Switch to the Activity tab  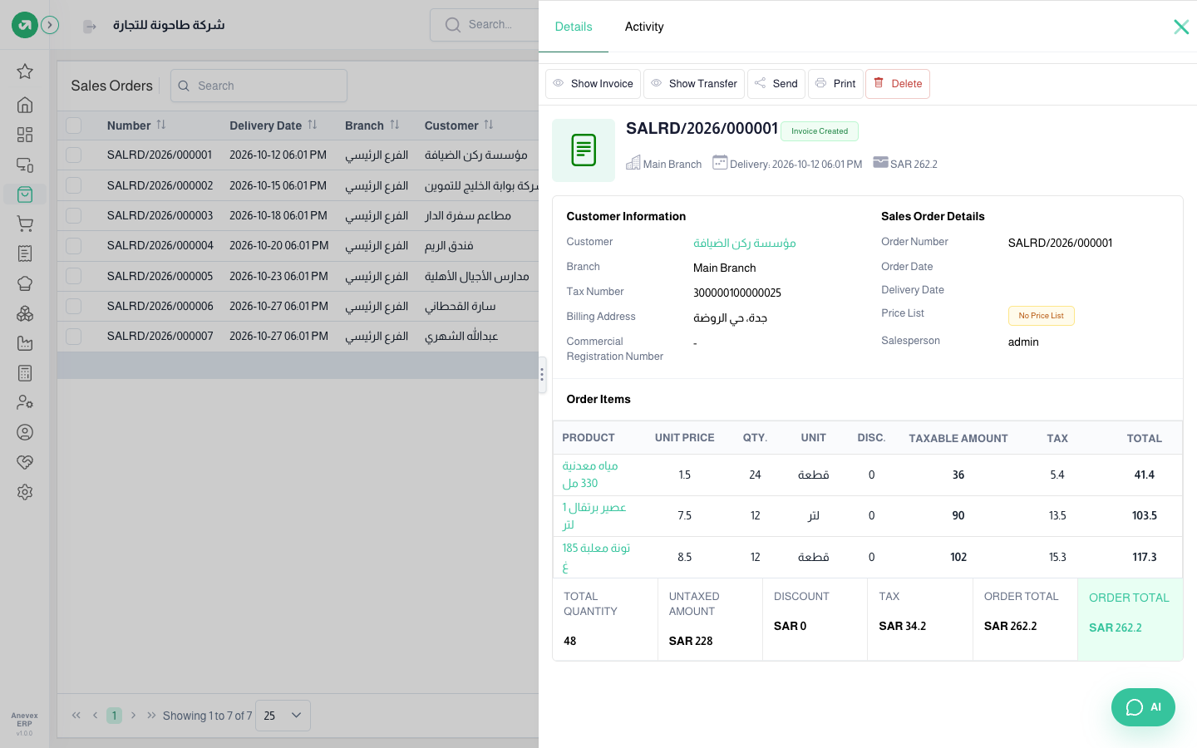pos(644,27)
